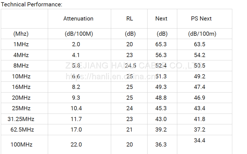Click the Attenuation column header
Viewport: 247px width, 154px height.
coord(78,19)
